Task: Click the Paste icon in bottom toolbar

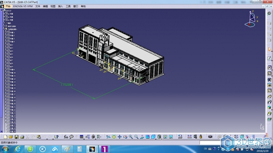Action: pyautogui.click(x=39, y=137)
